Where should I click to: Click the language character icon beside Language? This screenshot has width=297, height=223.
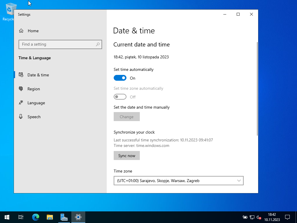pyautogui.click(x=21, y=102)
